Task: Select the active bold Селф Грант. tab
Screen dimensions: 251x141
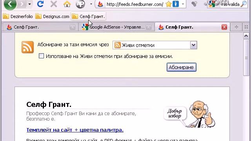Action: [x=192, y=27]
